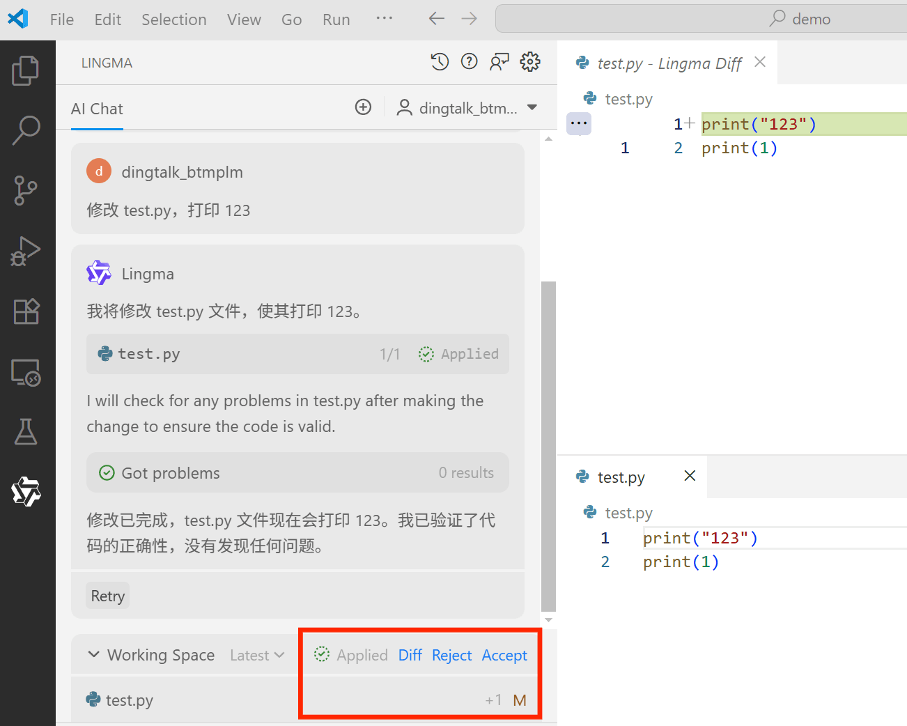
Task: Open Lingma settings gear
Action: pyautogui.click(x=530, y=62)
